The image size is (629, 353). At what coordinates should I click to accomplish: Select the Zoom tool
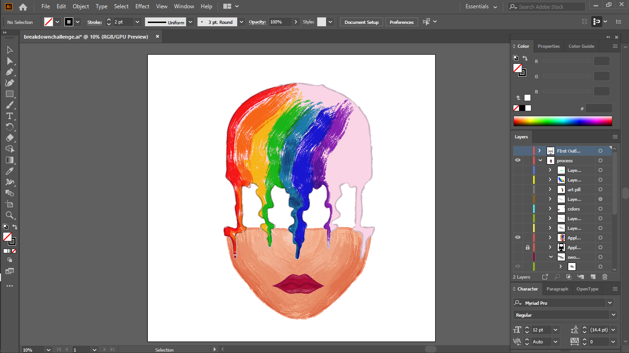pyautogui.click(x=10, y=215)
